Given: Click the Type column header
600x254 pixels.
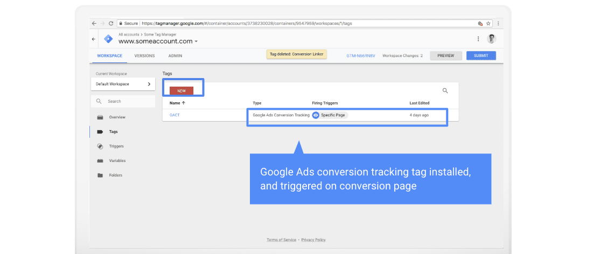Looking at the screenshot, I should pos(257,103).
